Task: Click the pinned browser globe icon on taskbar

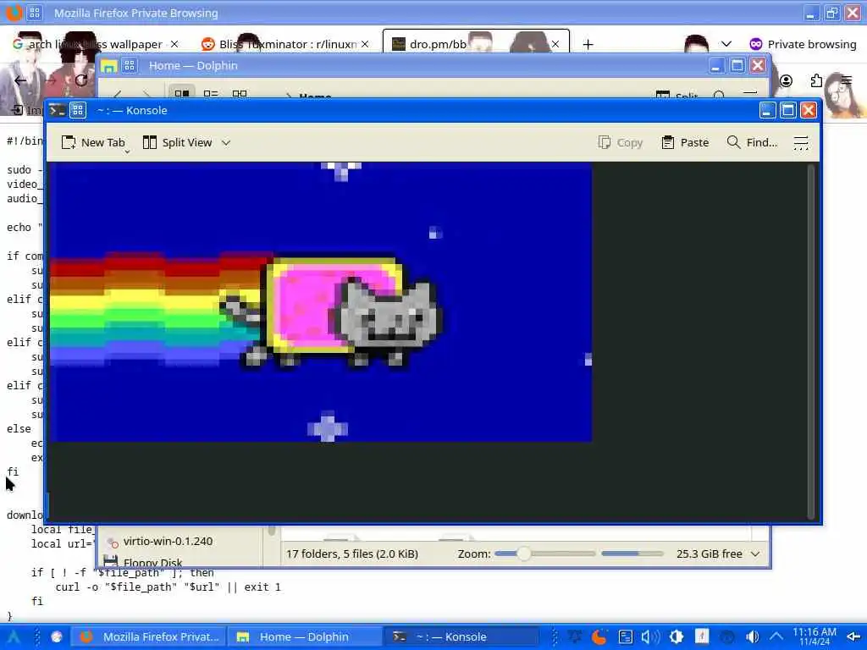Action: point(57,636)
